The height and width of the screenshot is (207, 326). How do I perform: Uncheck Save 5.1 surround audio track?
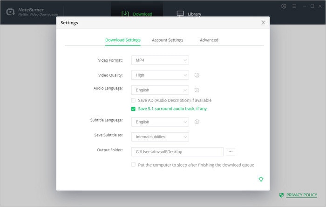[x=133, y=109]
